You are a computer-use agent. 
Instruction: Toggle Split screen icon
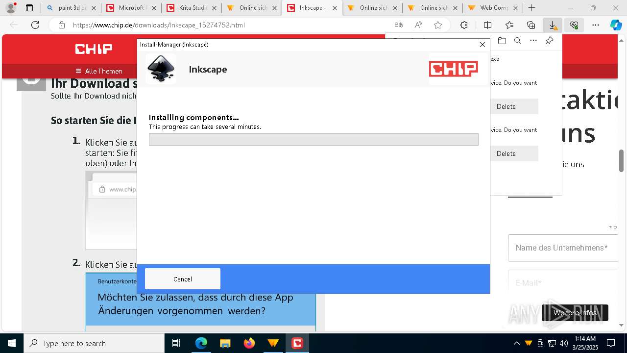pyautogui.click(x=487, y=25)
